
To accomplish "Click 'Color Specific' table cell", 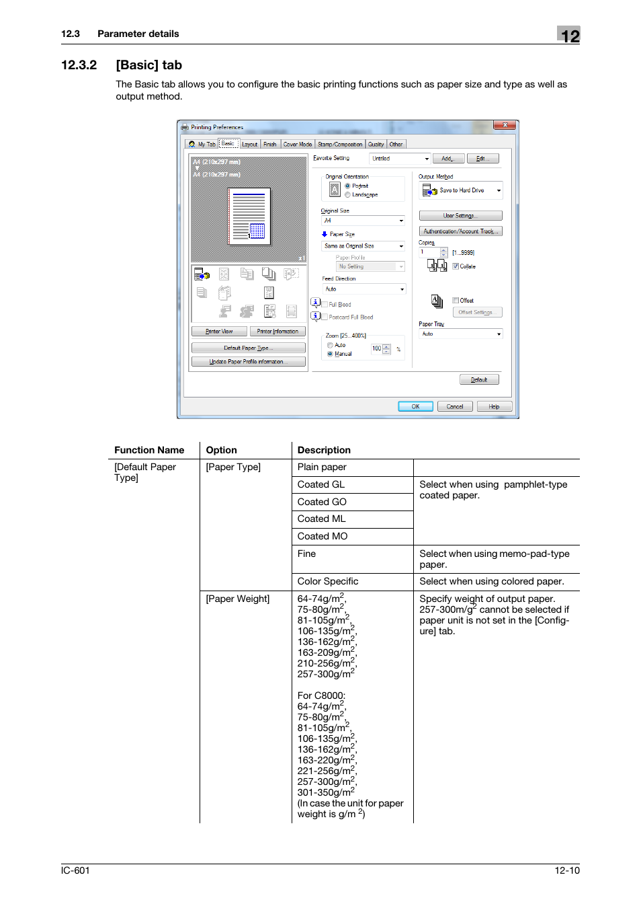I will [x=353, y=582].
